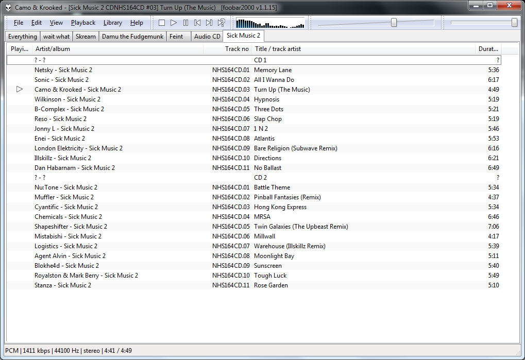The height and width of the screenshot is (360, 525).
Task: Click the spectrum visualization display
Action: (x=270, y=23)
